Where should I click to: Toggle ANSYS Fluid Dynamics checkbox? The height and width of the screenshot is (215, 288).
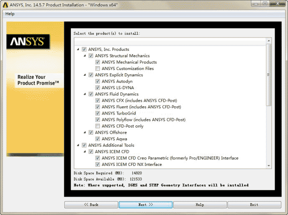click(x=91, y=94)
